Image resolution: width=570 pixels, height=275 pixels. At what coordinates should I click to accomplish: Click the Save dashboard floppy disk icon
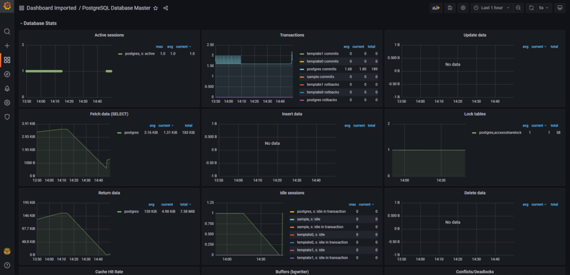coord(450,8)
